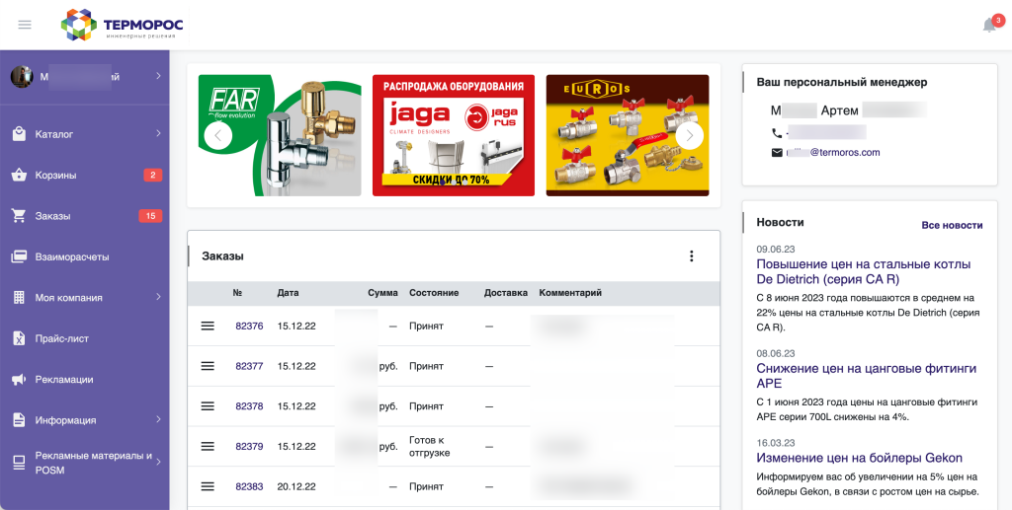
Task: Open notifications bell with 3 alerts
Action: tap(989, 25)
